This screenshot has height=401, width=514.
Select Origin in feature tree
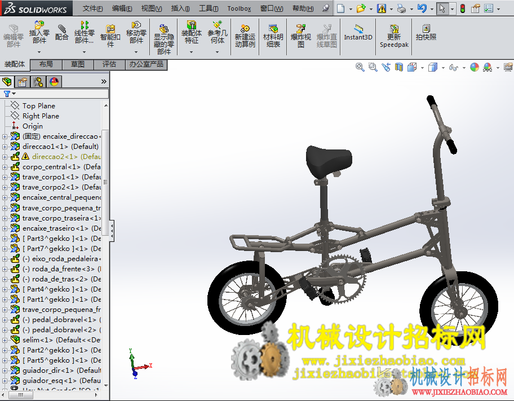pos(33,126)
